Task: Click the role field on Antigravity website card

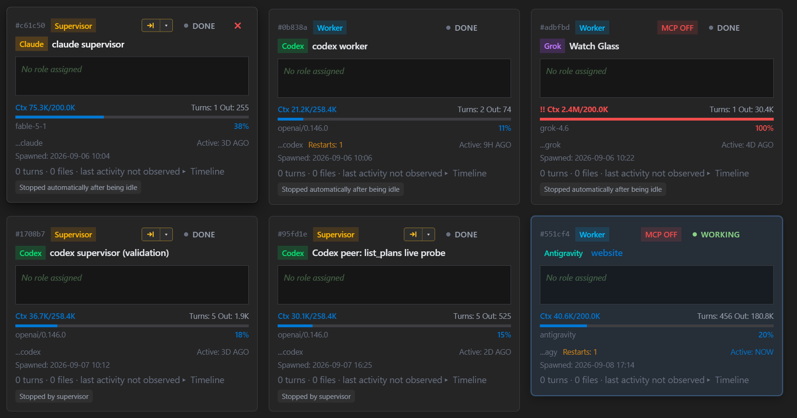Action: (656, 285)
